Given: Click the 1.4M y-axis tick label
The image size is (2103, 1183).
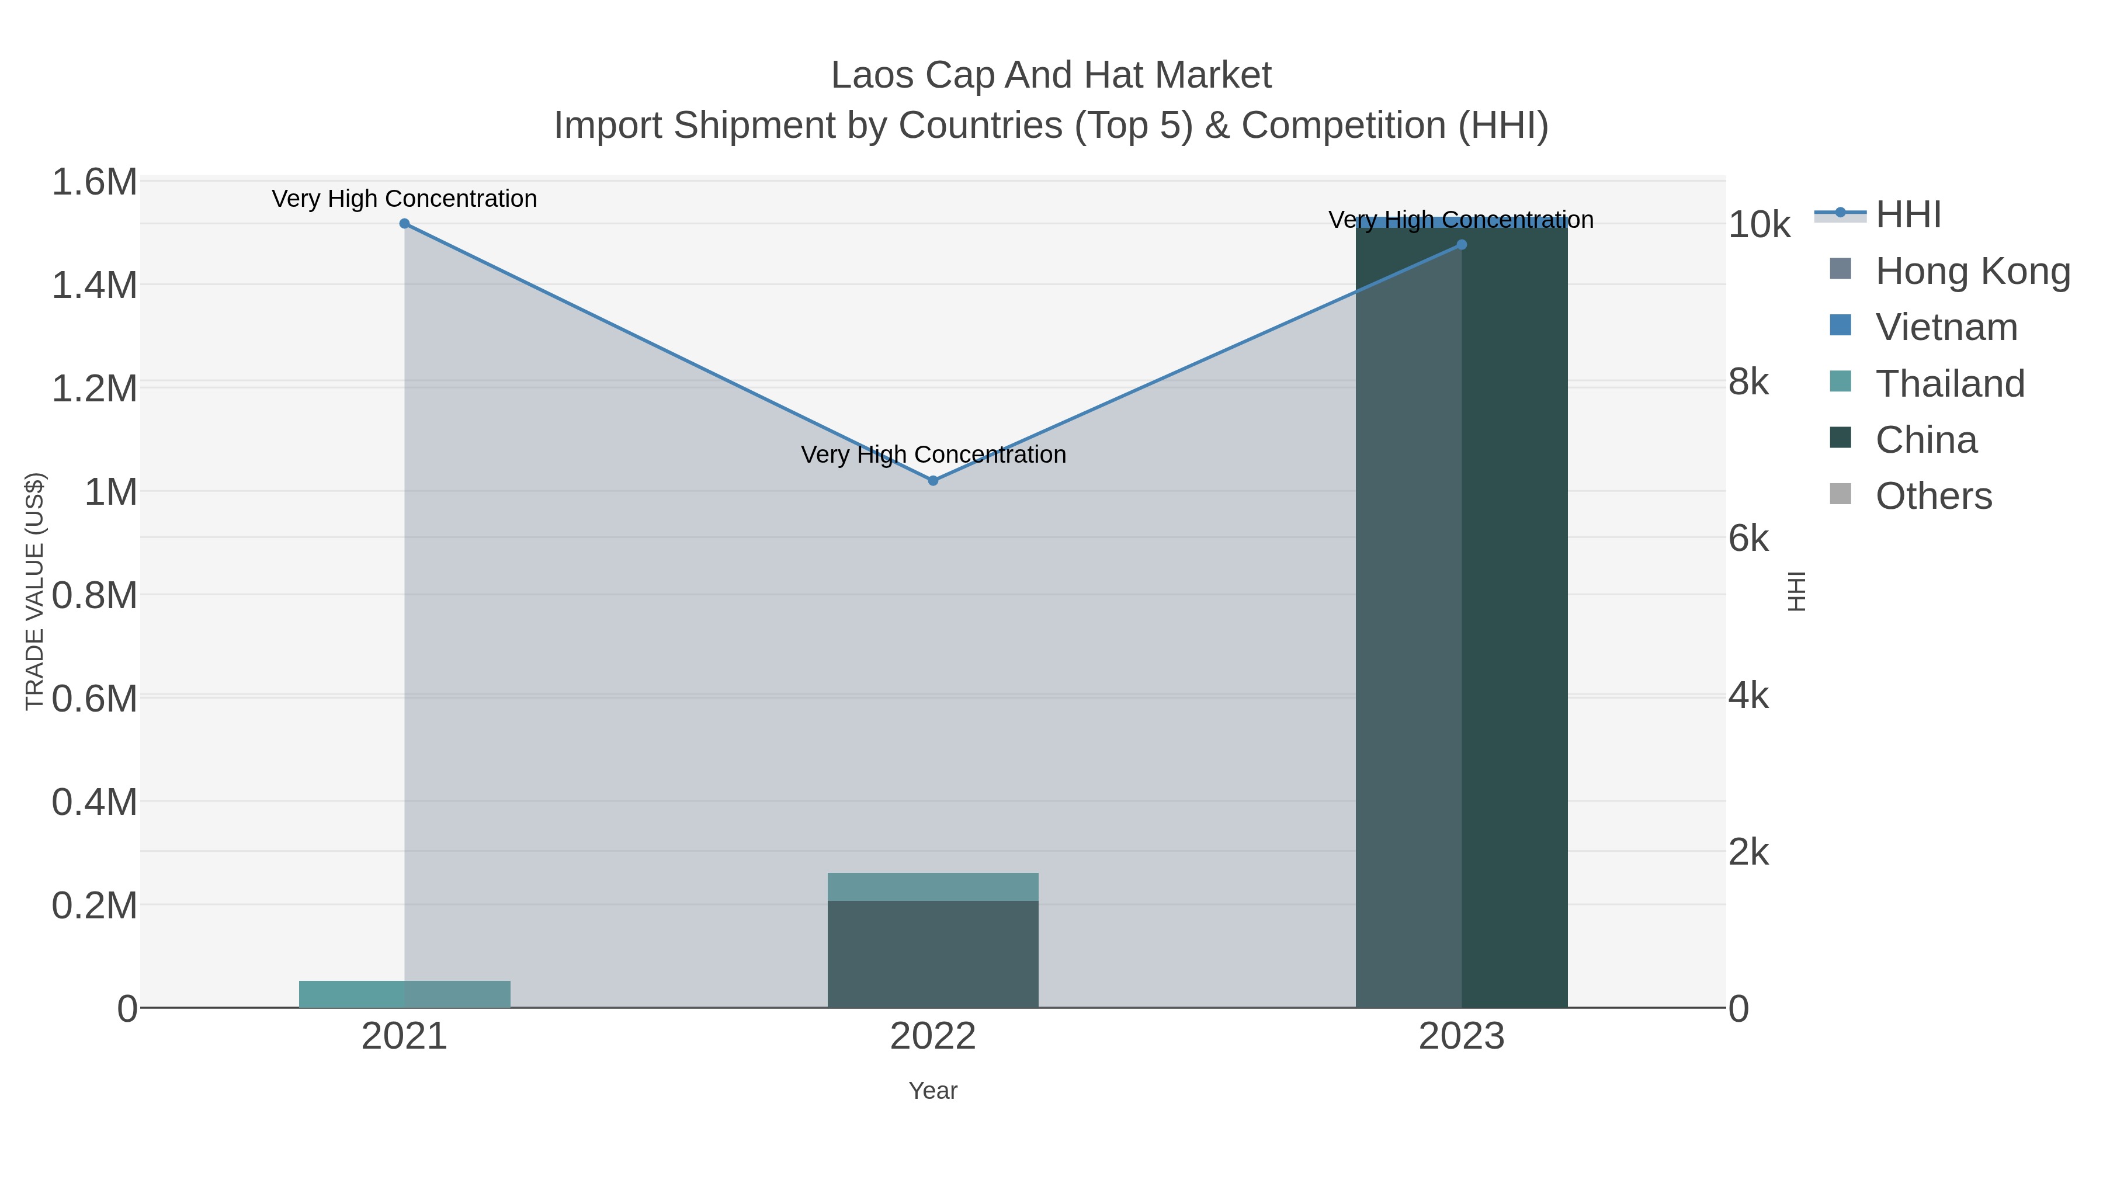Looking at the screenshot, I should [x=95, y=286].
